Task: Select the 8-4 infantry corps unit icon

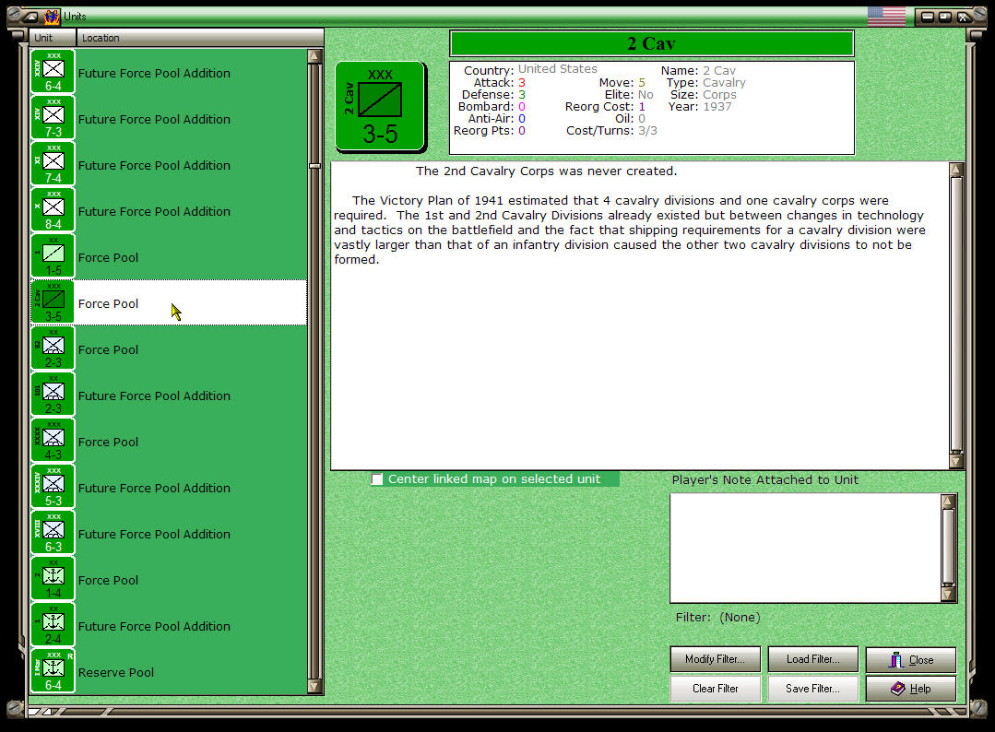Action: pos(53,210)
